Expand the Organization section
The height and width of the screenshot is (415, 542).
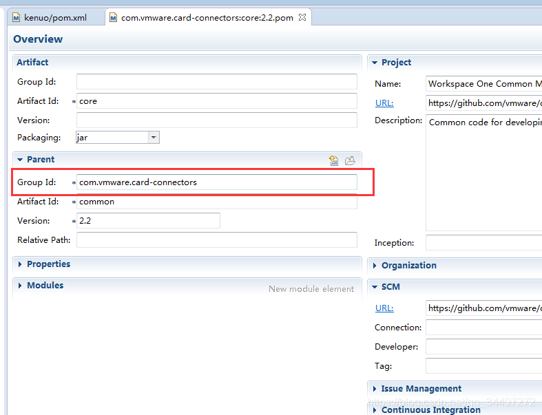click(x=375, y=266)
